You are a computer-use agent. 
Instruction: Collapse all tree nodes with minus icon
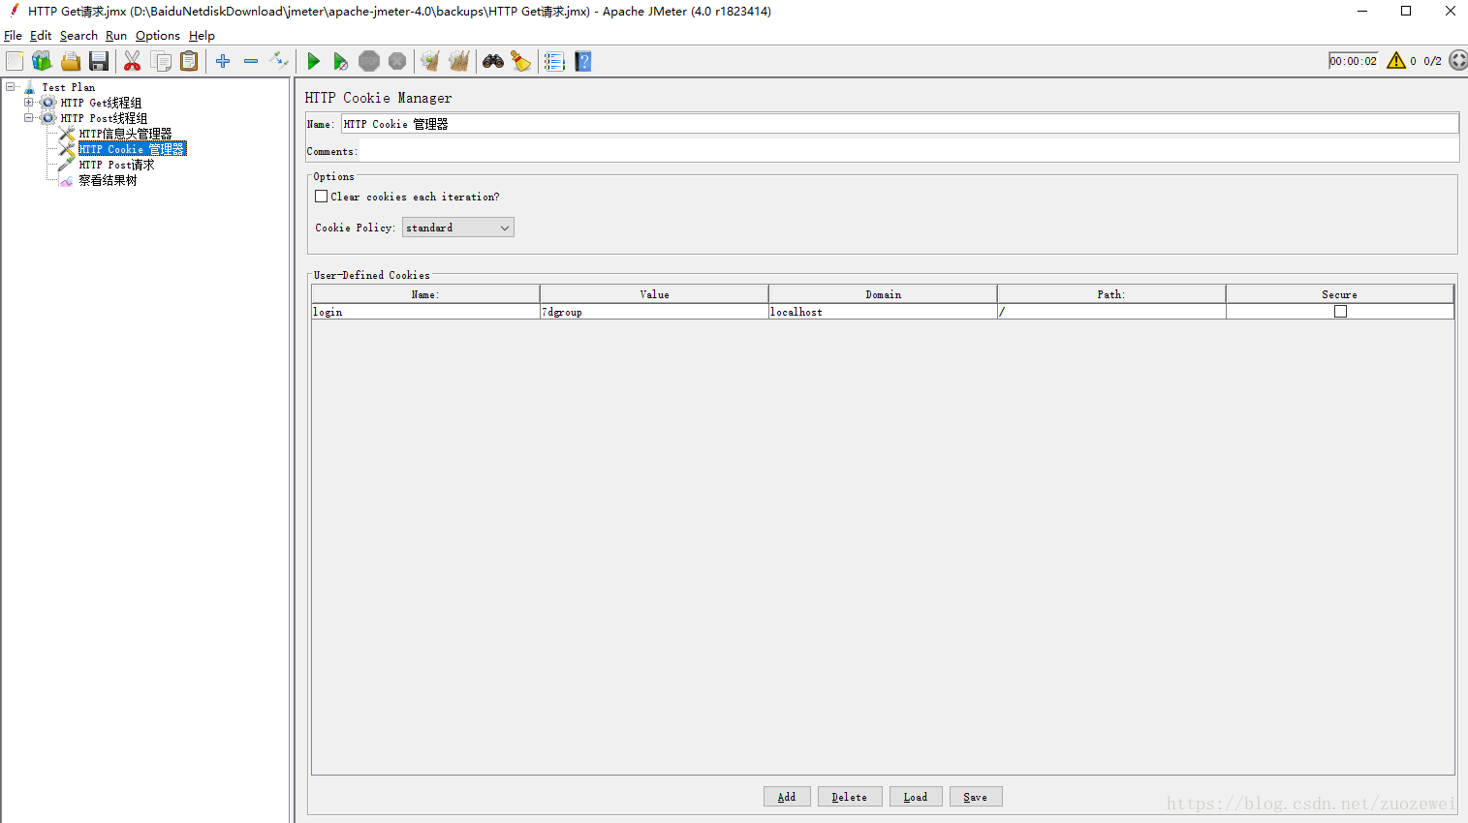251,61
